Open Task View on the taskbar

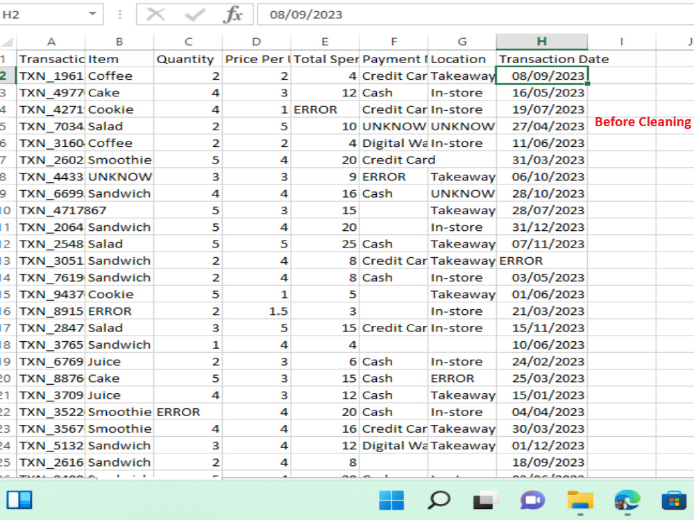coord(486,500)
